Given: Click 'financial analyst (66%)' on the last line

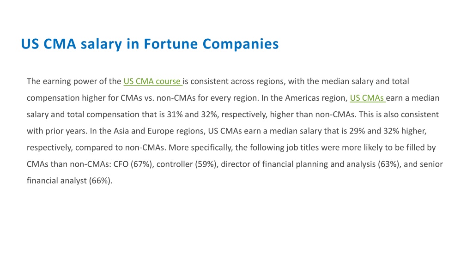Looking at the screenshot, I should [x=69, y=181].
